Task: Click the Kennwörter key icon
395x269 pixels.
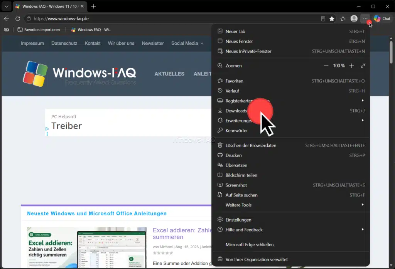Action: coord(220,130)
